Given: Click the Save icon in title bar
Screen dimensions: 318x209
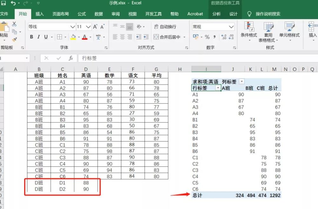Looking at the screenshot, I should pos(3,3).
